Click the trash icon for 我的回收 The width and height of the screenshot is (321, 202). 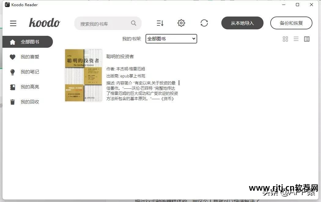pyautogui.click(x=13, y=102)
